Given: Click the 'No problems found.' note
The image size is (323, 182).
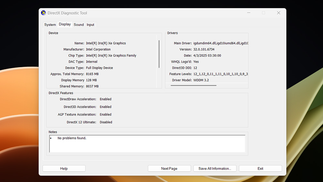Looking at the screenshot, I should click(72, 138).
